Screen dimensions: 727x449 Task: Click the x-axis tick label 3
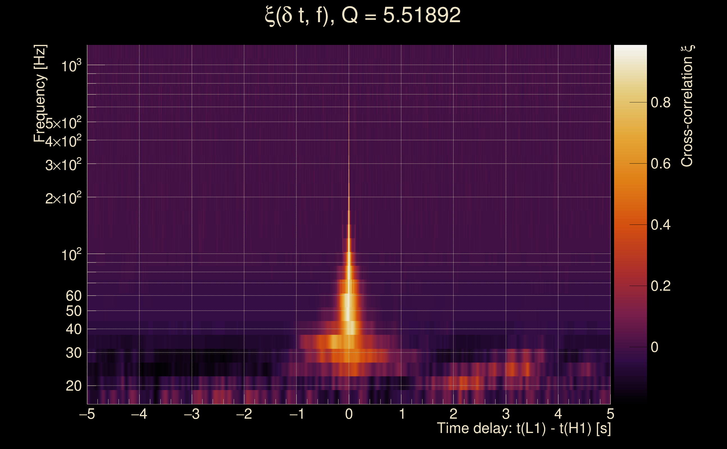point(506,414)
